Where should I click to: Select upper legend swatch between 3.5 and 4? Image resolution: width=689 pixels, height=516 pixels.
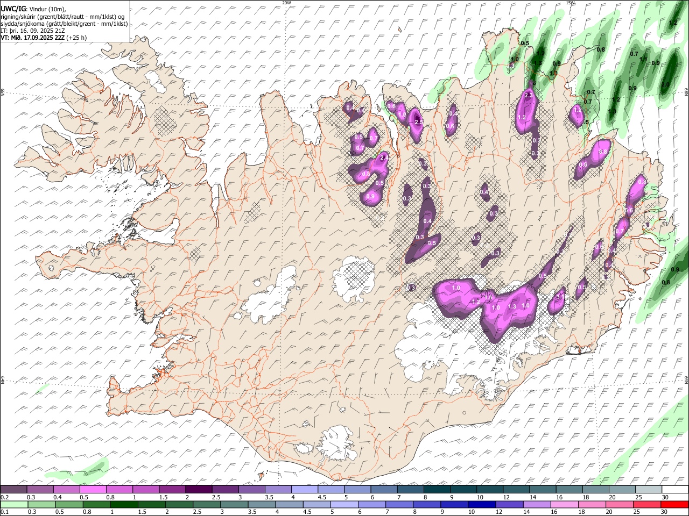278,490
